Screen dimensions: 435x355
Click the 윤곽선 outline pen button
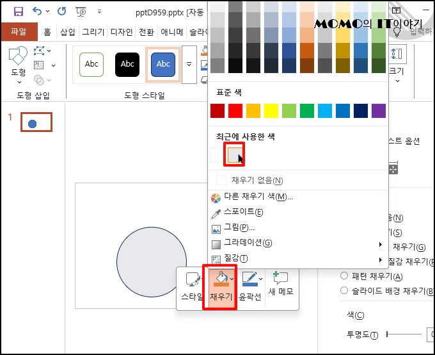tap(249, 279)
